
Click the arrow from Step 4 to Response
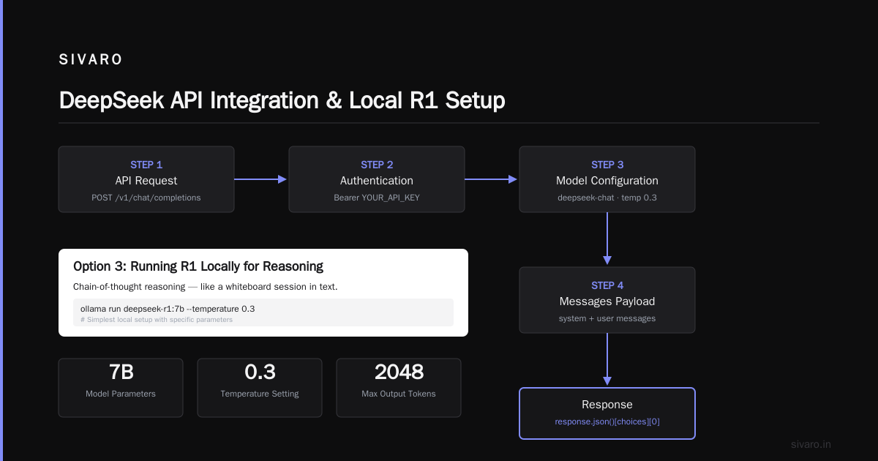click(x=607, y=360)
